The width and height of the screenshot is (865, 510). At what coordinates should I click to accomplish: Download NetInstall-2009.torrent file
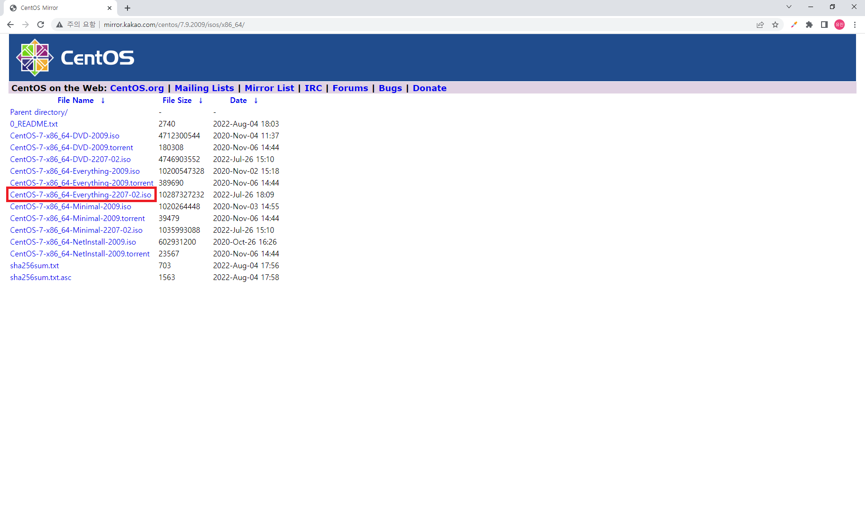pyautogui.click(x=80, y=254)
